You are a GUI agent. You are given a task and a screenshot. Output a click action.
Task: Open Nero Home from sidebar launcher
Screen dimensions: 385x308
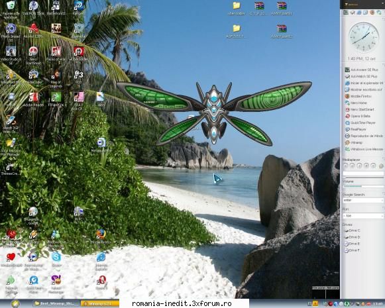(357, 103)
